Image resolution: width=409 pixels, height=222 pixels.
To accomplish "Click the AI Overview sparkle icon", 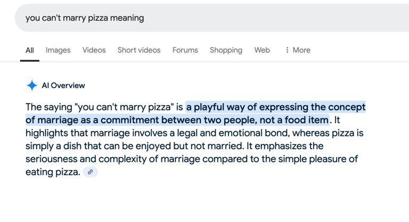I will pos(32,86).
